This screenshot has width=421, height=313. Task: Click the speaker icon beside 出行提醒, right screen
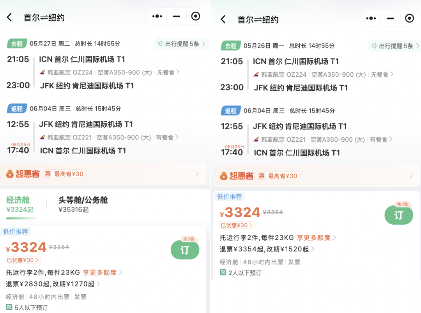coord(374,46)
